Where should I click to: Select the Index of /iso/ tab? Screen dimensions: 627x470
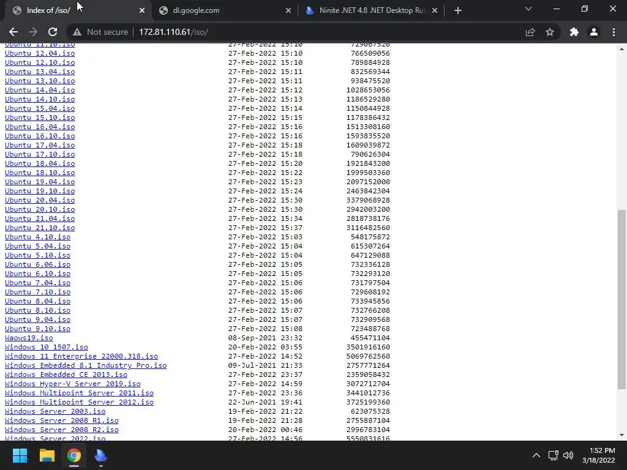(78, 10)
